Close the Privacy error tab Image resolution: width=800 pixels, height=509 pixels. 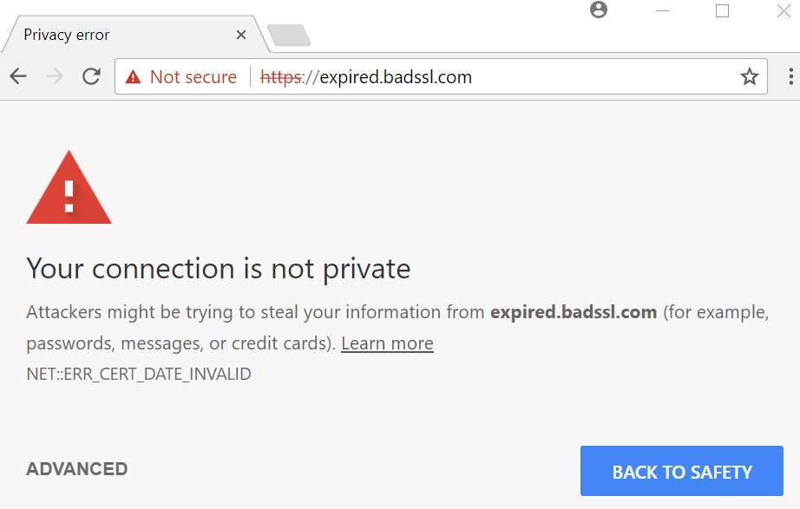click(x=241, y=36)
